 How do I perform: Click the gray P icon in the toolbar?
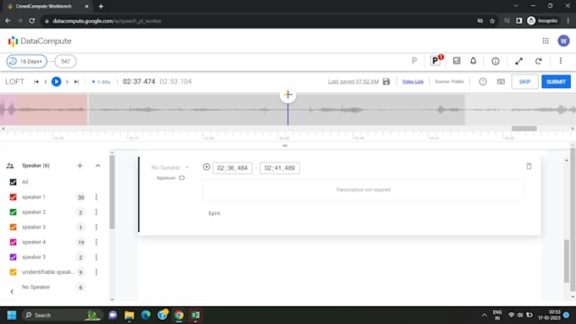[414, 61]
